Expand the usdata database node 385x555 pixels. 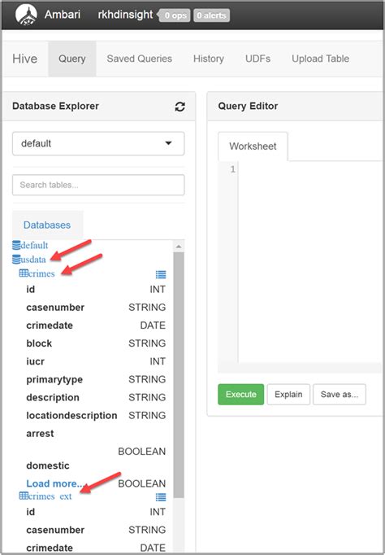point(33,260)
